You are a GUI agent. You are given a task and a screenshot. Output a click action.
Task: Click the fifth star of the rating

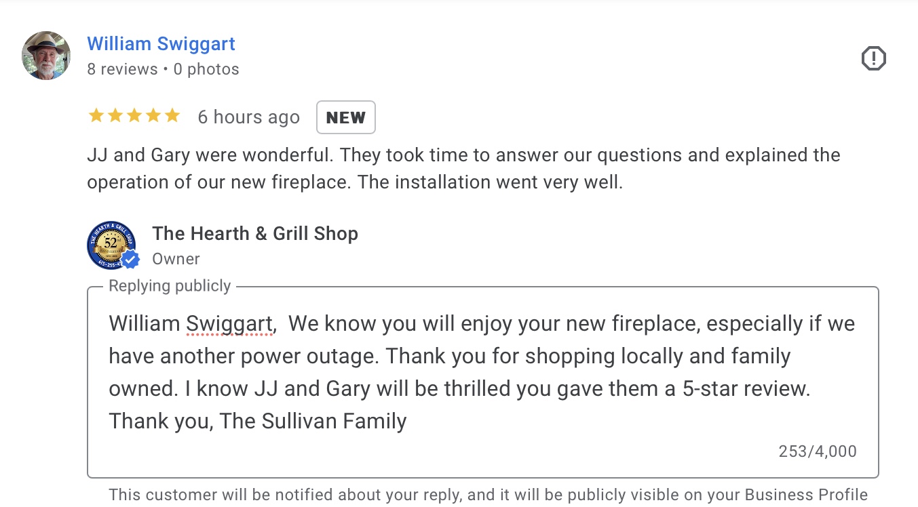[172, 116]
